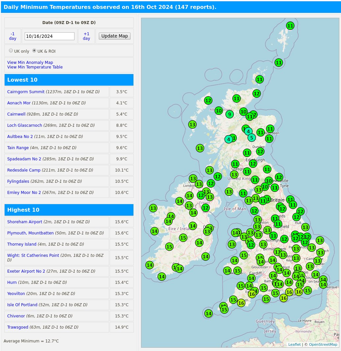Click the 12 marker near Dundee
Screen dimensions: 341x351
(x=260, y=151)
